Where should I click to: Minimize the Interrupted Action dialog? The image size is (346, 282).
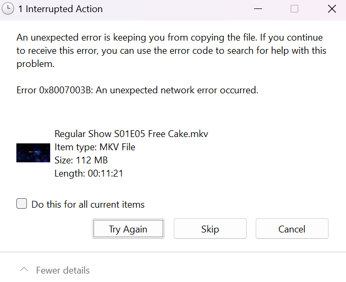258,9
